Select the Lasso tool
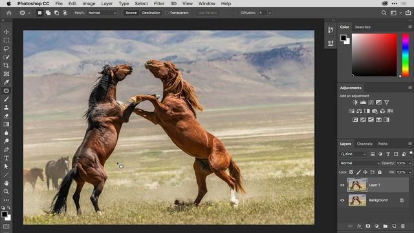 tap(6, 49)
